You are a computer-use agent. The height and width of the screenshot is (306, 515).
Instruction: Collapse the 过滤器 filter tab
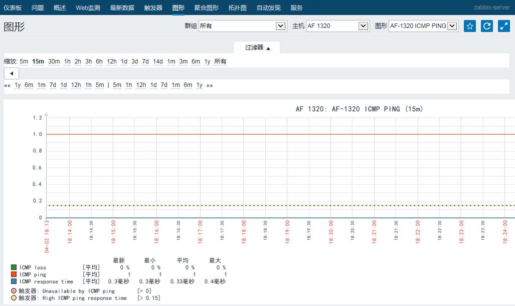(257, 47)
